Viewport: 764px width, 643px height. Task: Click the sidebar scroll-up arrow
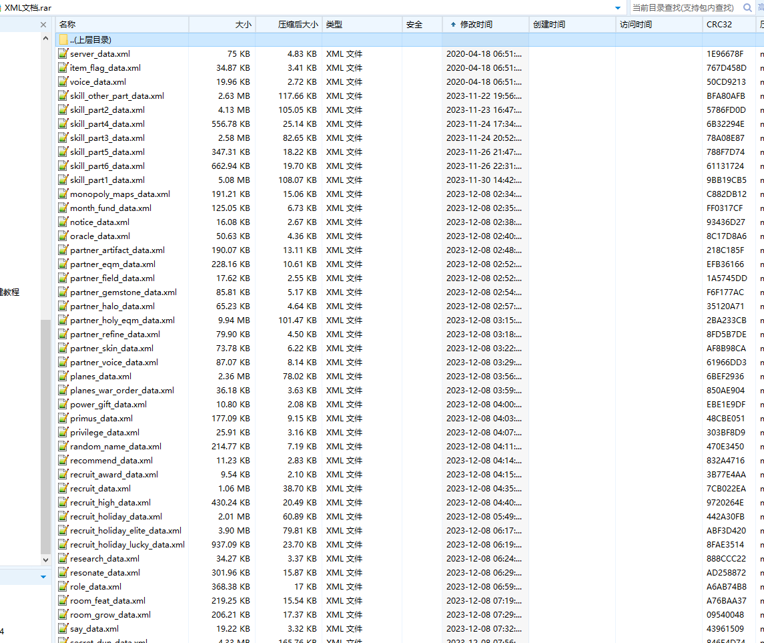point(45,38)
